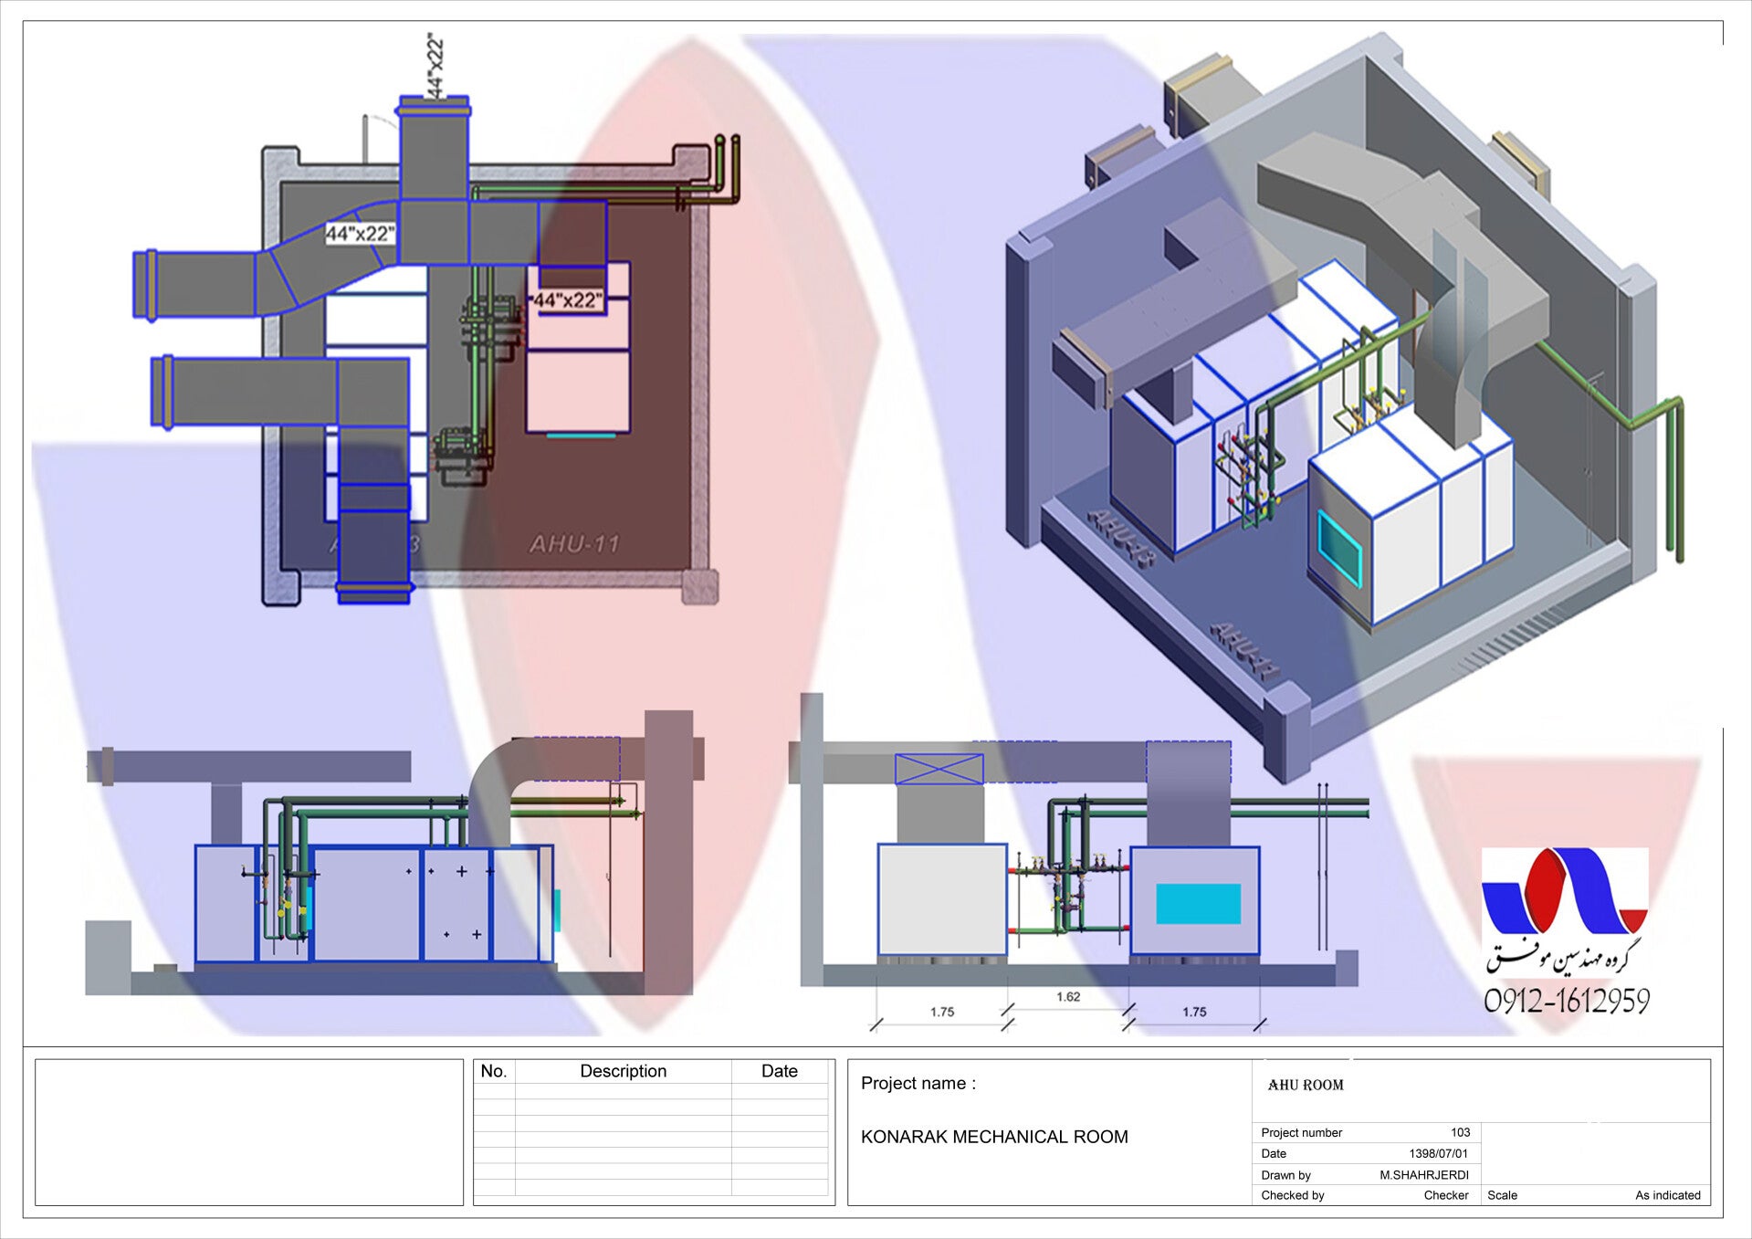Image resolution: width=1752 pixels, height=1239 pixels.
Task: Click the AHU-11 label in the plan view
Action: 574,544
